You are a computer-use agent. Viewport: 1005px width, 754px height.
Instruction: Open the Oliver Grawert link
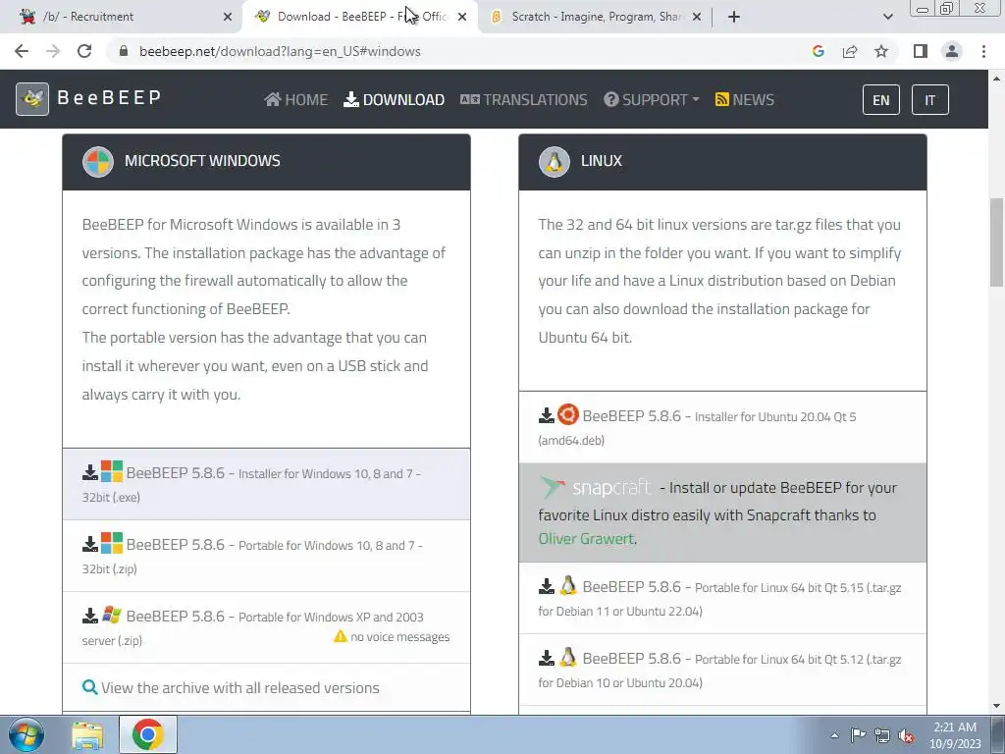tap(586, 539)
